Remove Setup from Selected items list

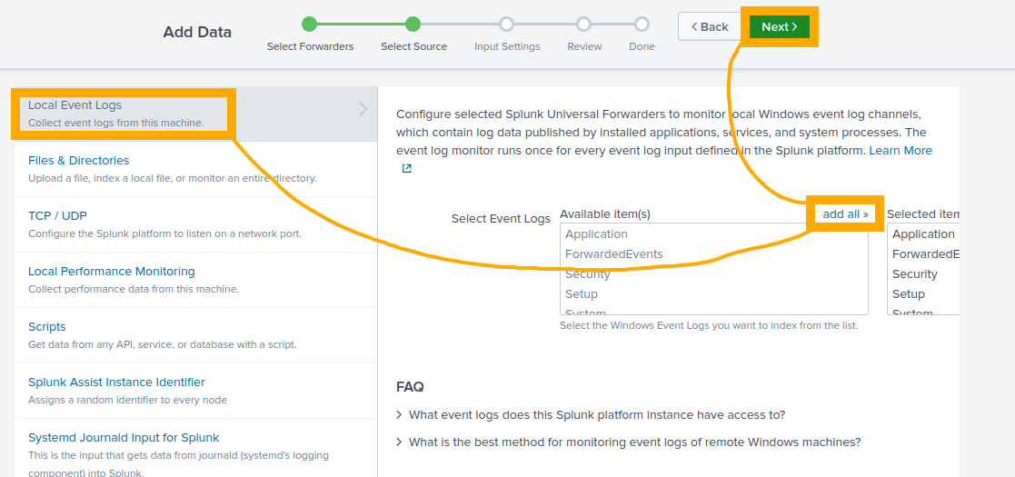[923, 294]
